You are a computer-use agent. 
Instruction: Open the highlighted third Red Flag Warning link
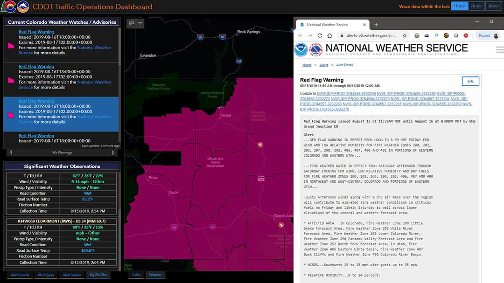click(x=36, y=101)
